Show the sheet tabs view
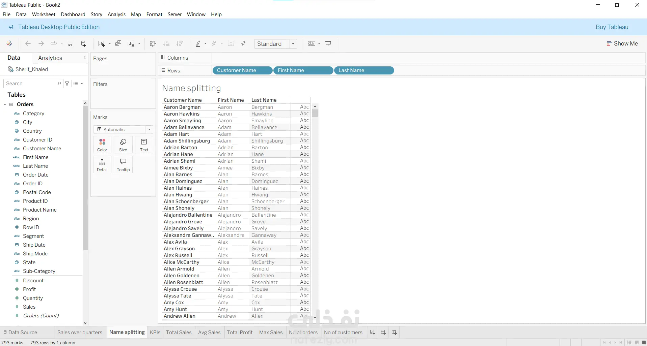 pyautogui.click(x=644, y=343)
